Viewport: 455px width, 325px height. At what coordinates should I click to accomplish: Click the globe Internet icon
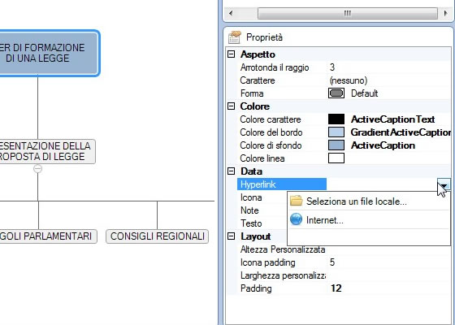tap(296, 219)
